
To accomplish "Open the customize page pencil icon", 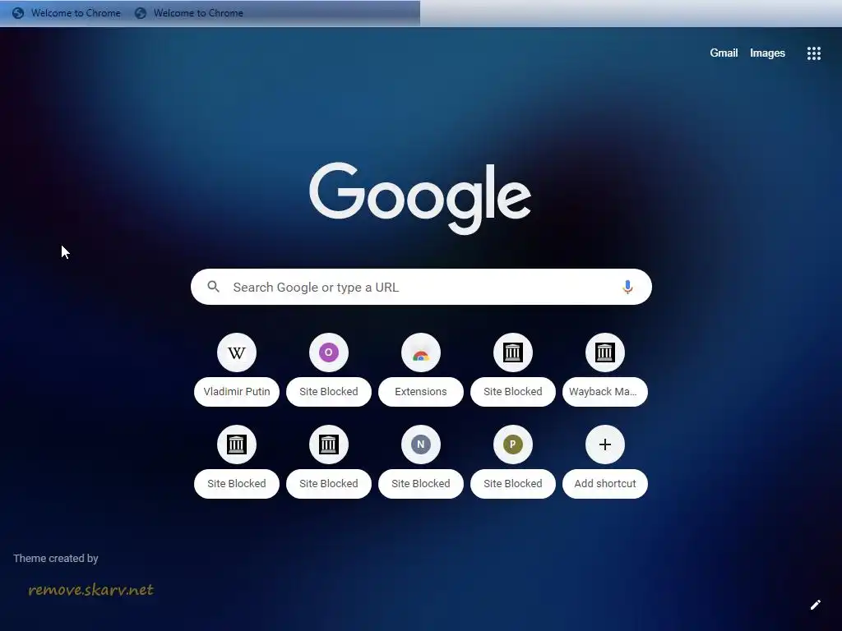I will pyautogui.click(x=815, y=605).
